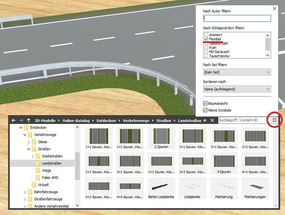Click Online-Katalog in the breadcrumb path
285x215 pixels.
coord(76,120)
